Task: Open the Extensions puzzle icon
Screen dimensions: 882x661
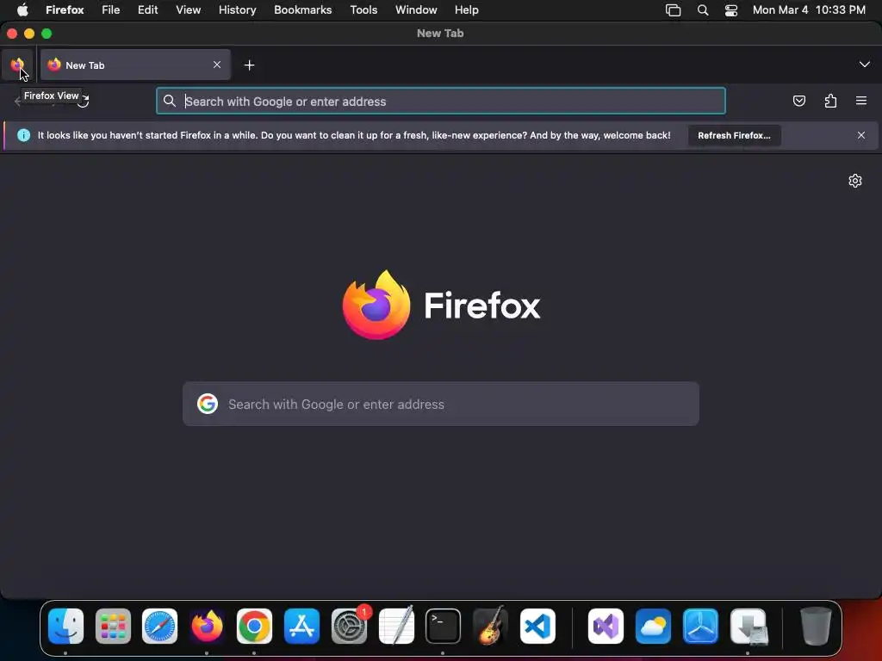Action: pos(830,102)
